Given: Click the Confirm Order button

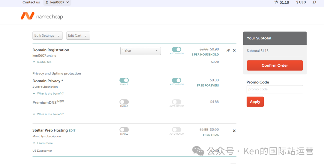Looking at the screenshot, I should click(x=275, y=65).
